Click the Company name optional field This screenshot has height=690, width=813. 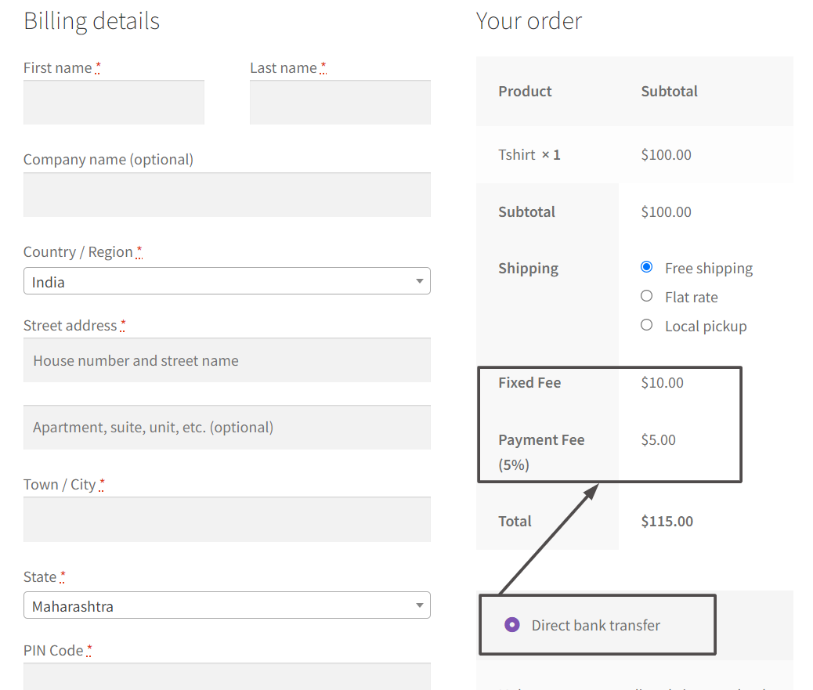pyautogui.click(x=226, y=194)
